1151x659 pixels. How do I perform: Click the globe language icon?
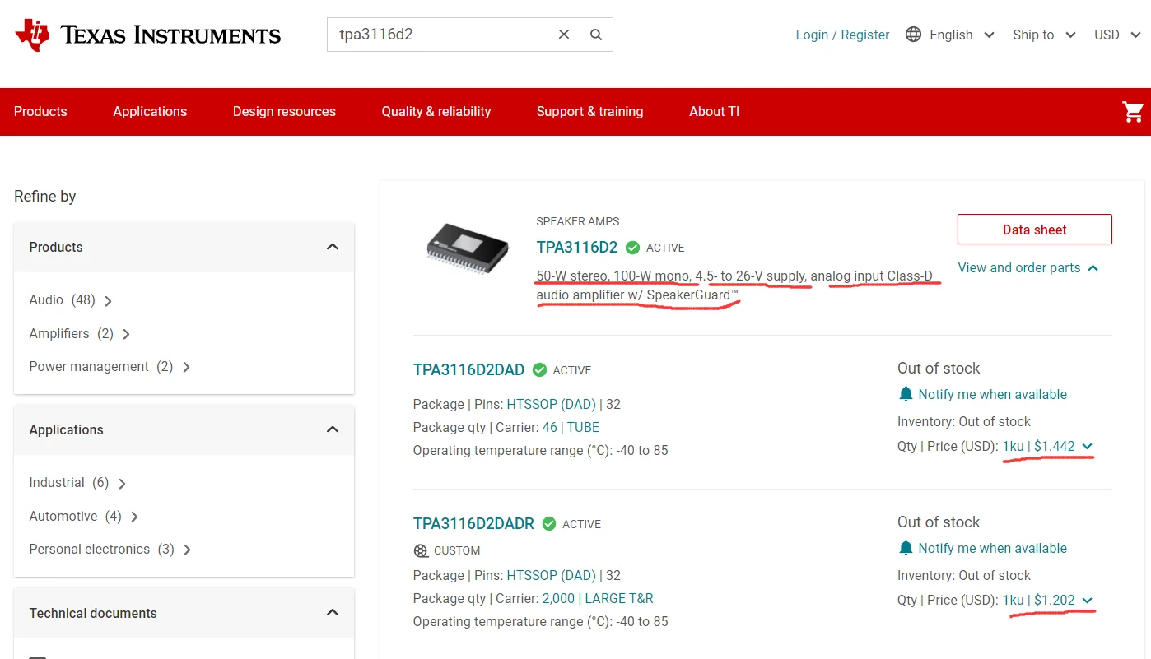(913, 35)
